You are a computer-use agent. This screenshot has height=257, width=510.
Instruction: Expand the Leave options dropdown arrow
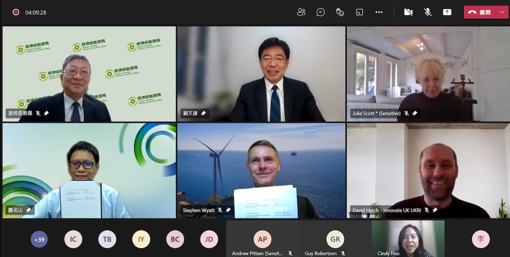(502, 12)
